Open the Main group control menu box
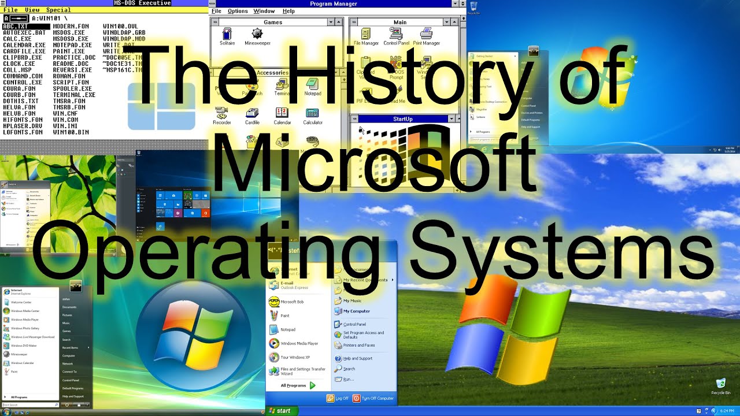Viewport: 740px width, 416px height. click(354, 22)
